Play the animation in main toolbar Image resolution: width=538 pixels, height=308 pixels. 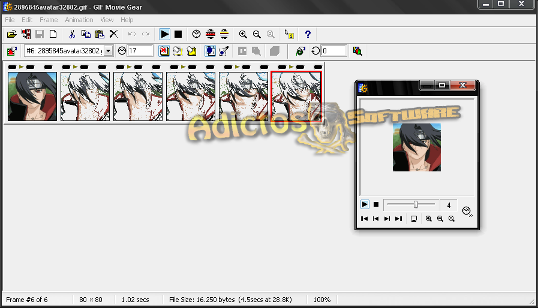(x=165, y=34)
